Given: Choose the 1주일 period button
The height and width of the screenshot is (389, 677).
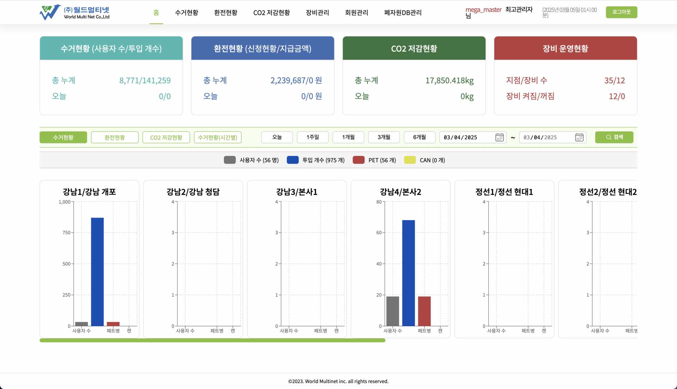Looking at the screenshot, I should coord(312,137).
